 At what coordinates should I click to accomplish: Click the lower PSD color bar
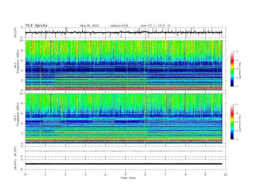coord(232,122)
